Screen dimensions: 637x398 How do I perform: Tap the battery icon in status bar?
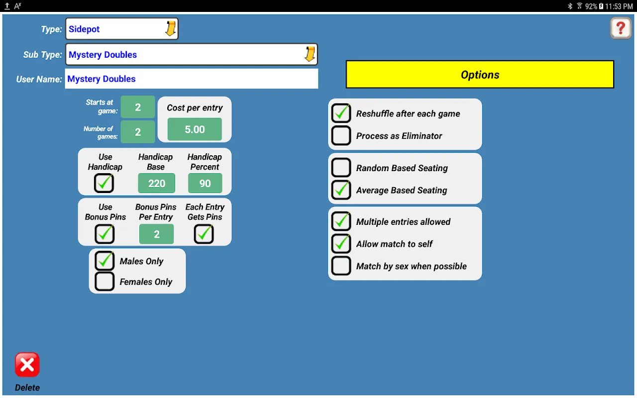pos(601,6)
